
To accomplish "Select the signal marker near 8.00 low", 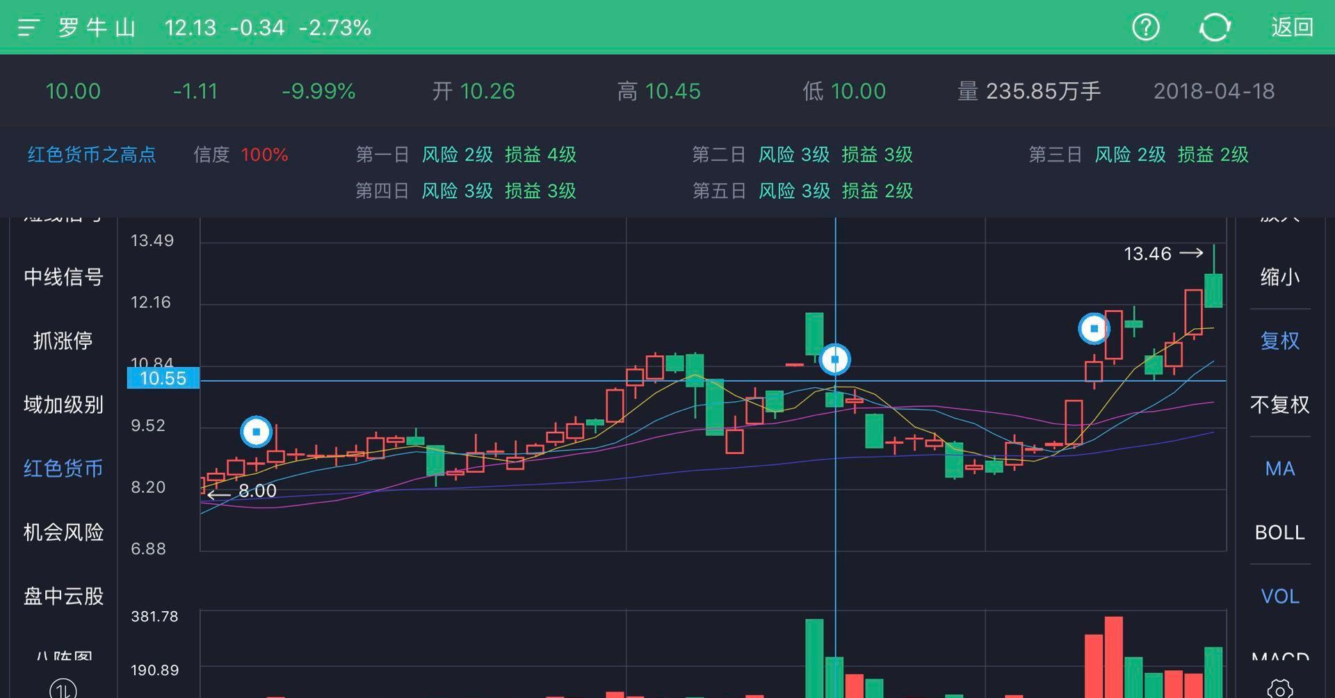I will (256, 432).
